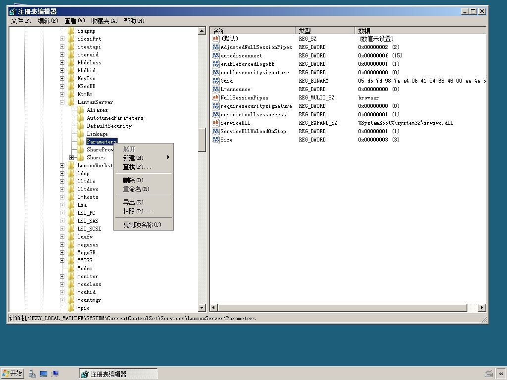Click values pane scroll right arrow
The height and width of the screenshot is (380, 507).
(482, 308)
